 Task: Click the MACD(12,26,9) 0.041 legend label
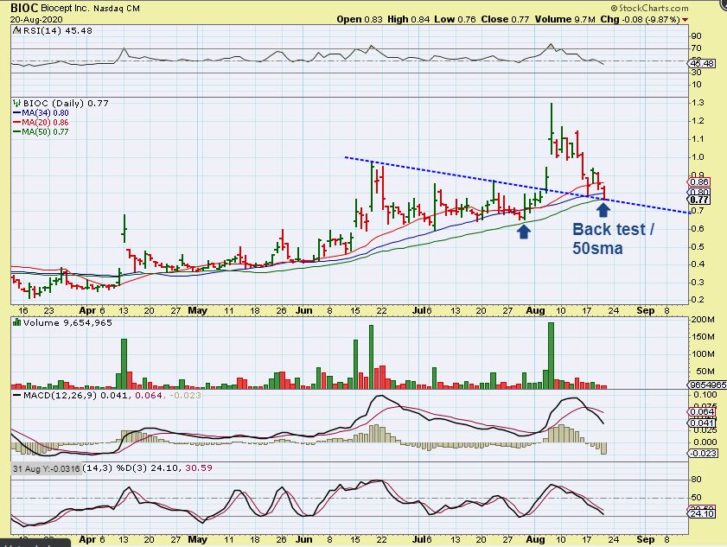(74, 396)
